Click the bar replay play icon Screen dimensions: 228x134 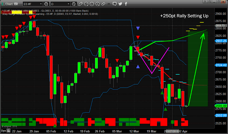coord(92,4)
